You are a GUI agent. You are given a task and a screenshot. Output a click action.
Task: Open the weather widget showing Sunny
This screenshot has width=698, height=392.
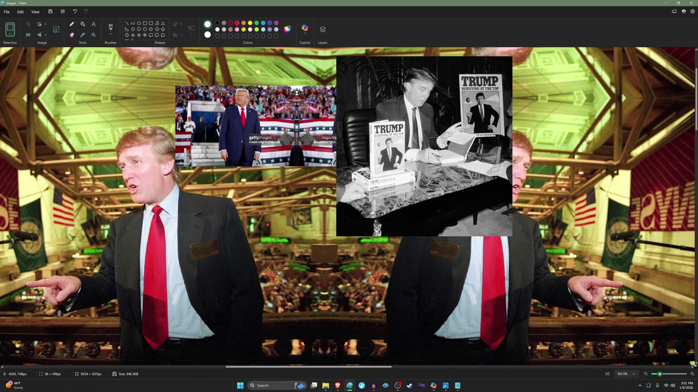coord(15,385)
